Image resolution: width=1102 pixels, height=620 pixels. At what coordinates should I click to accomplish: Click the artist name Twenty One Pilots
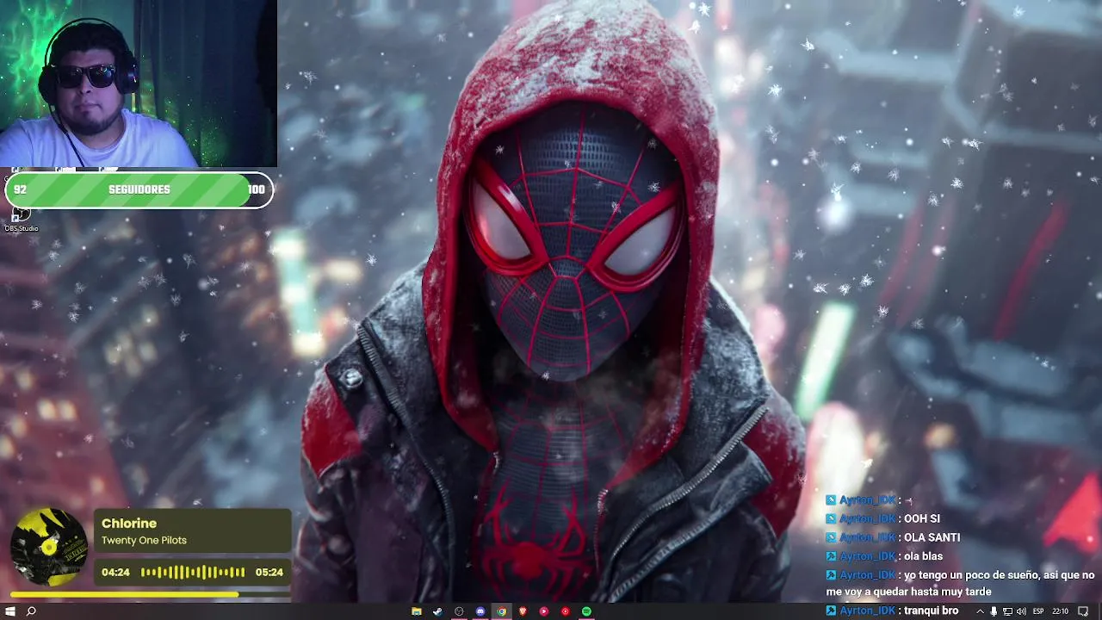[144, 541]
